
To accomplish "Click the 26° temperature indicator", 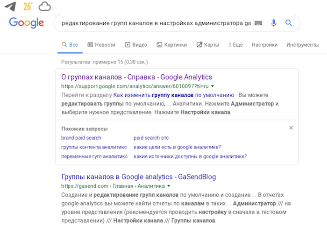I will tap(28, 7).
